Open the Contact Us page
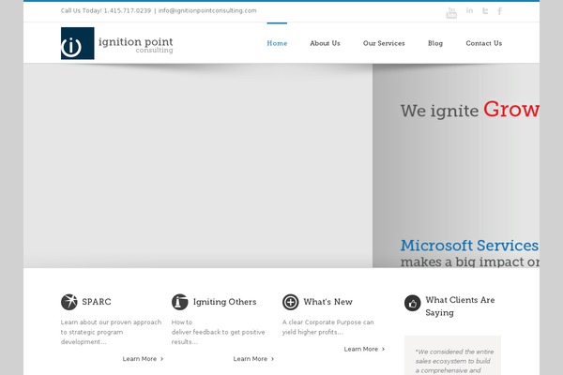Viewport: 563px width, 375px height. pos(483,43)
